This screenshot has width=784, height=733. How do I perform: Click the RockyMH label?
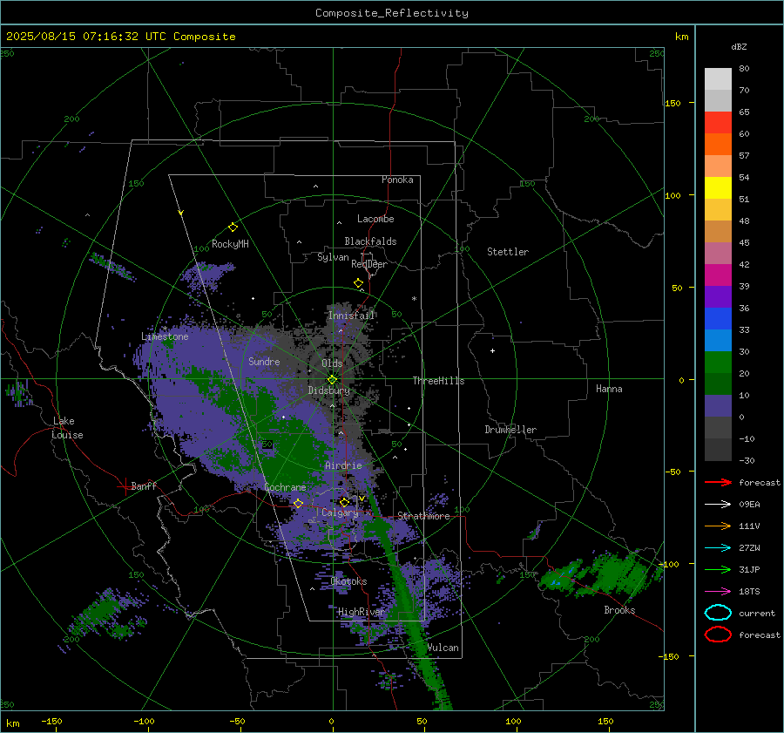pyautogui.click(x=230, y=244)
